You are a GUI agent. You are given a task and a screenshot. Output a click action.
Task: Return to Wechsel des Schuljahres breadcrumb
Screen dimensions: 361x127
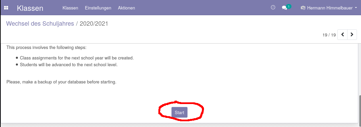40,23
